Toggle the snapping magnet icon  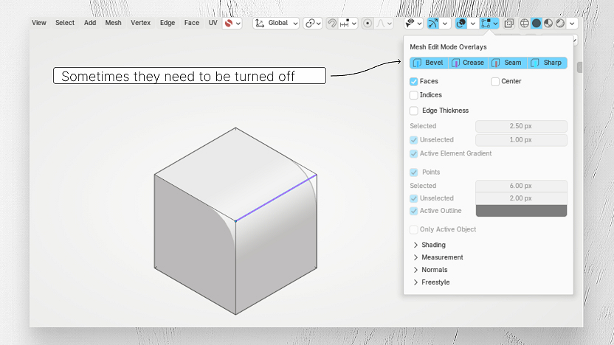tap(331, 23)
